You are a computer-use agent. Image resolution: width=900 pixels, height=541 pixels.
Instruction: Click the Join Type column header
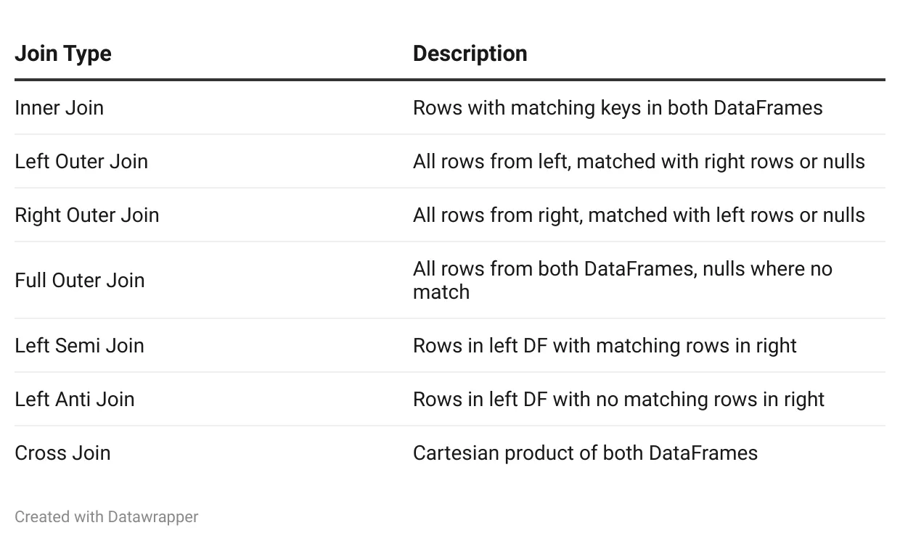click(63, 54)
